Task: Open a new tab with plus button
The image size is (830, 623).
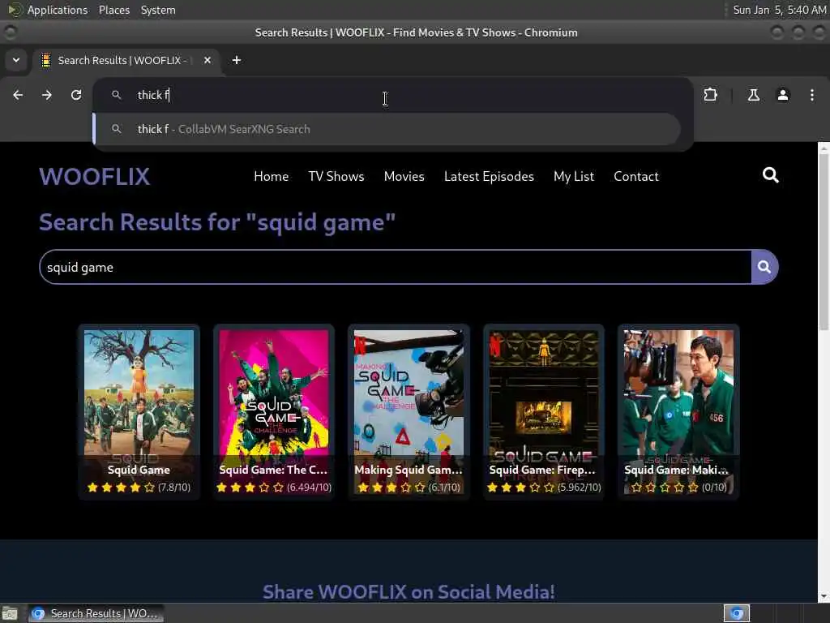Action: 237,60
